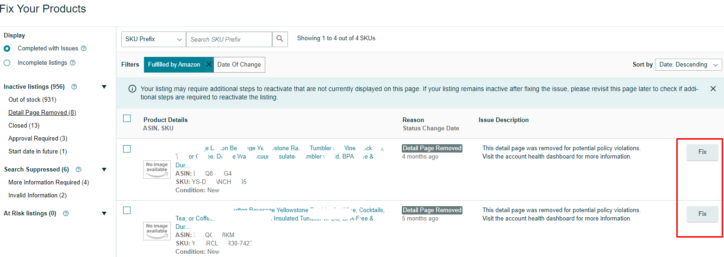Click Showing 1 to 4 out of 4 SKUs
Image resolution: width=724 pixels, height=257 pixels.
point(336,38)
